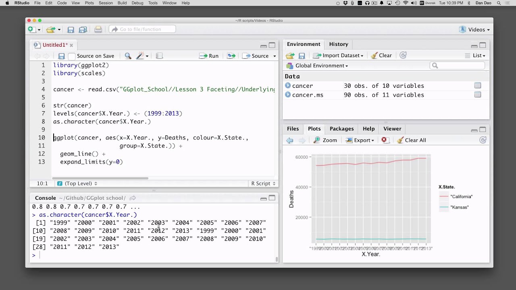Click the Apple menu icon
This screenshot has width=516, height=290.
[7, 3]
